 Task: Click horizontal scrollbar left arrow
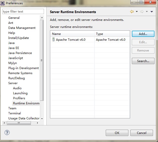click(4, 123)
